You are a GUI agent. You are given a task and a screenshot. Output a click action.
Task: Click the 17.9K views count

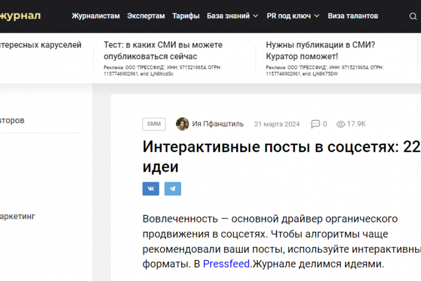356,124
